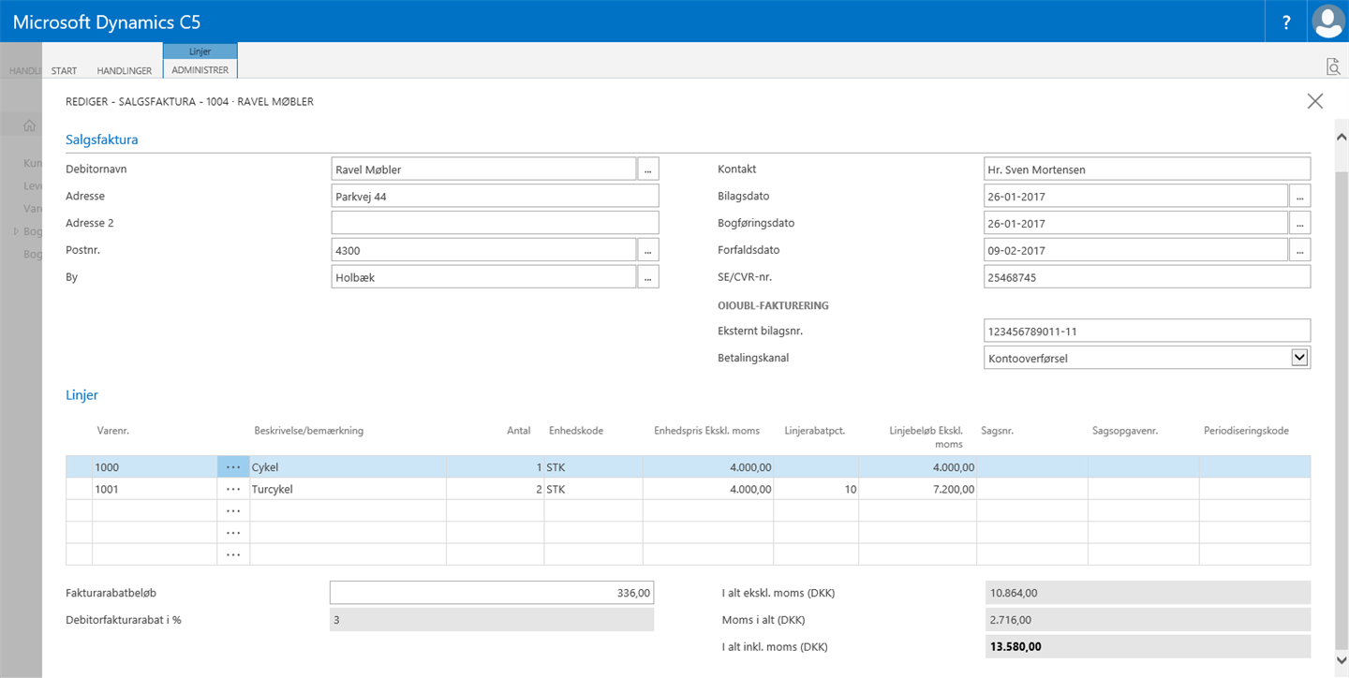
Task: Click the scroll up arrow of dialog scrollbar
Action: pos(1341,137)
